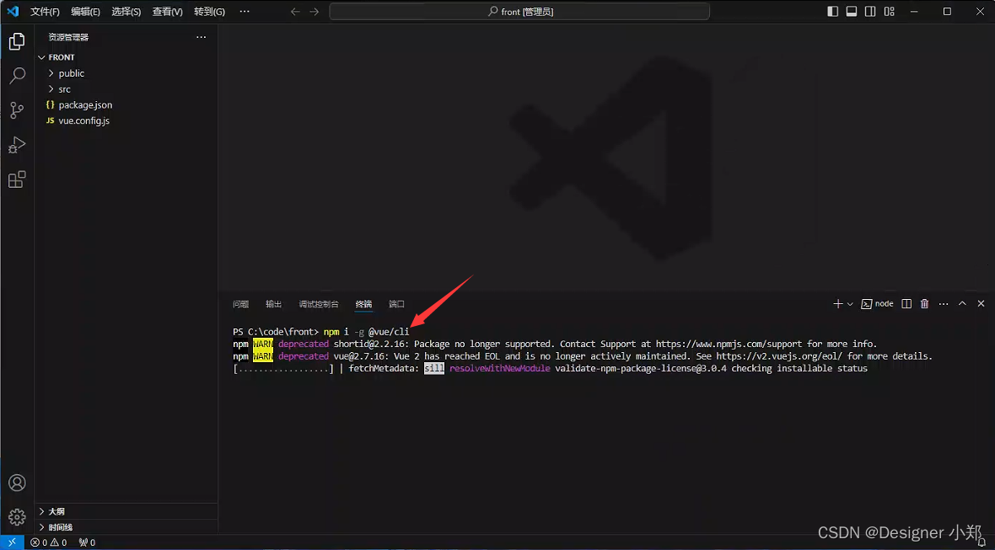Viewport: 995px width, 550px height.
Task: Open the Source Control view
Action: 17,110
